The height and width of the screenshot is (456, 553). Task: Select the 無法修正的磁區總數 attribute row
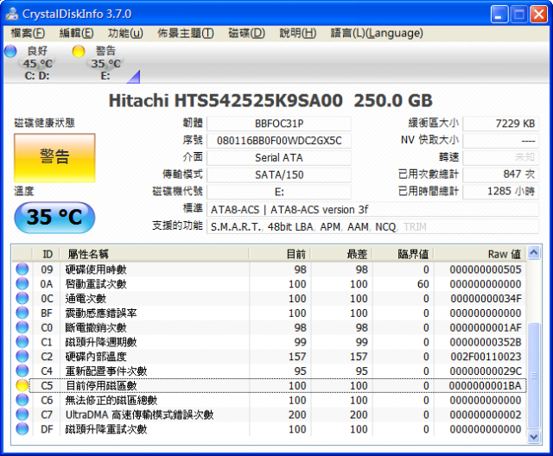click(x=269, y=400)
